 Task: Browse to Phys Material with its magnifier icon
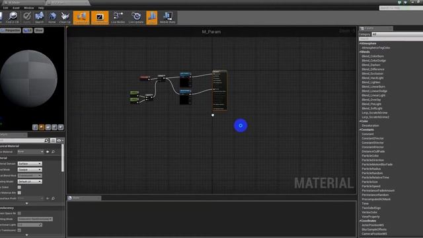[x=53, y=151]
